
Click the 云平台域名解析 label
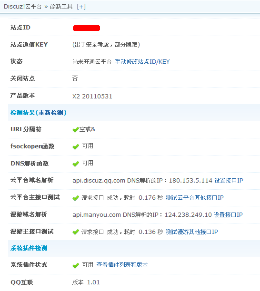[x=32, y=180]
